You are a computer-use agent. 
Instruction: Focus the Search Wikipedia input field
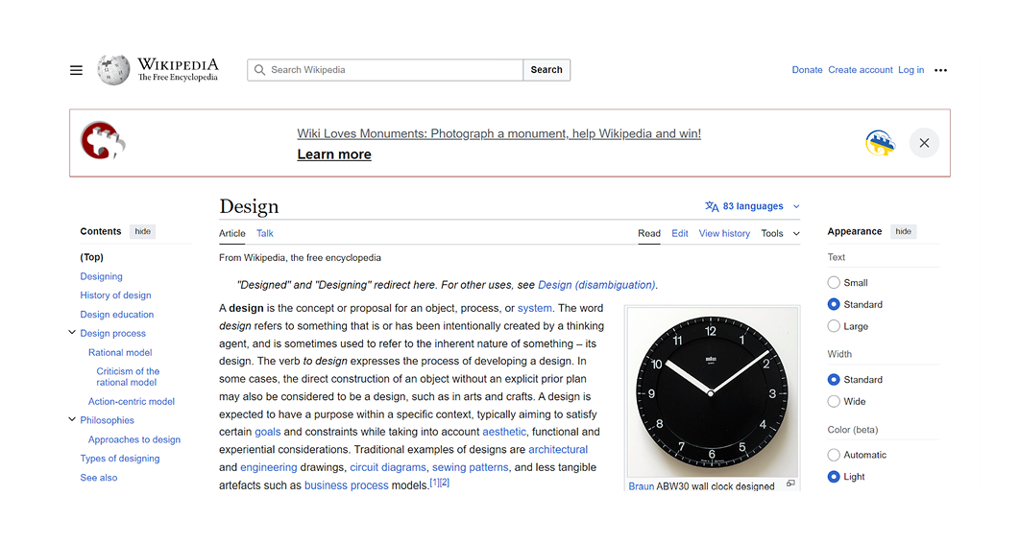coord(385,70)
